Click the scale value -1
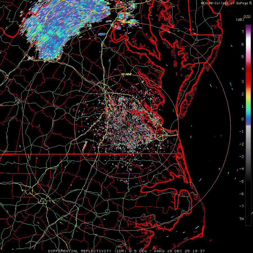Image resolution: width=253 pixels, height=253 pixels. (241, 132)
